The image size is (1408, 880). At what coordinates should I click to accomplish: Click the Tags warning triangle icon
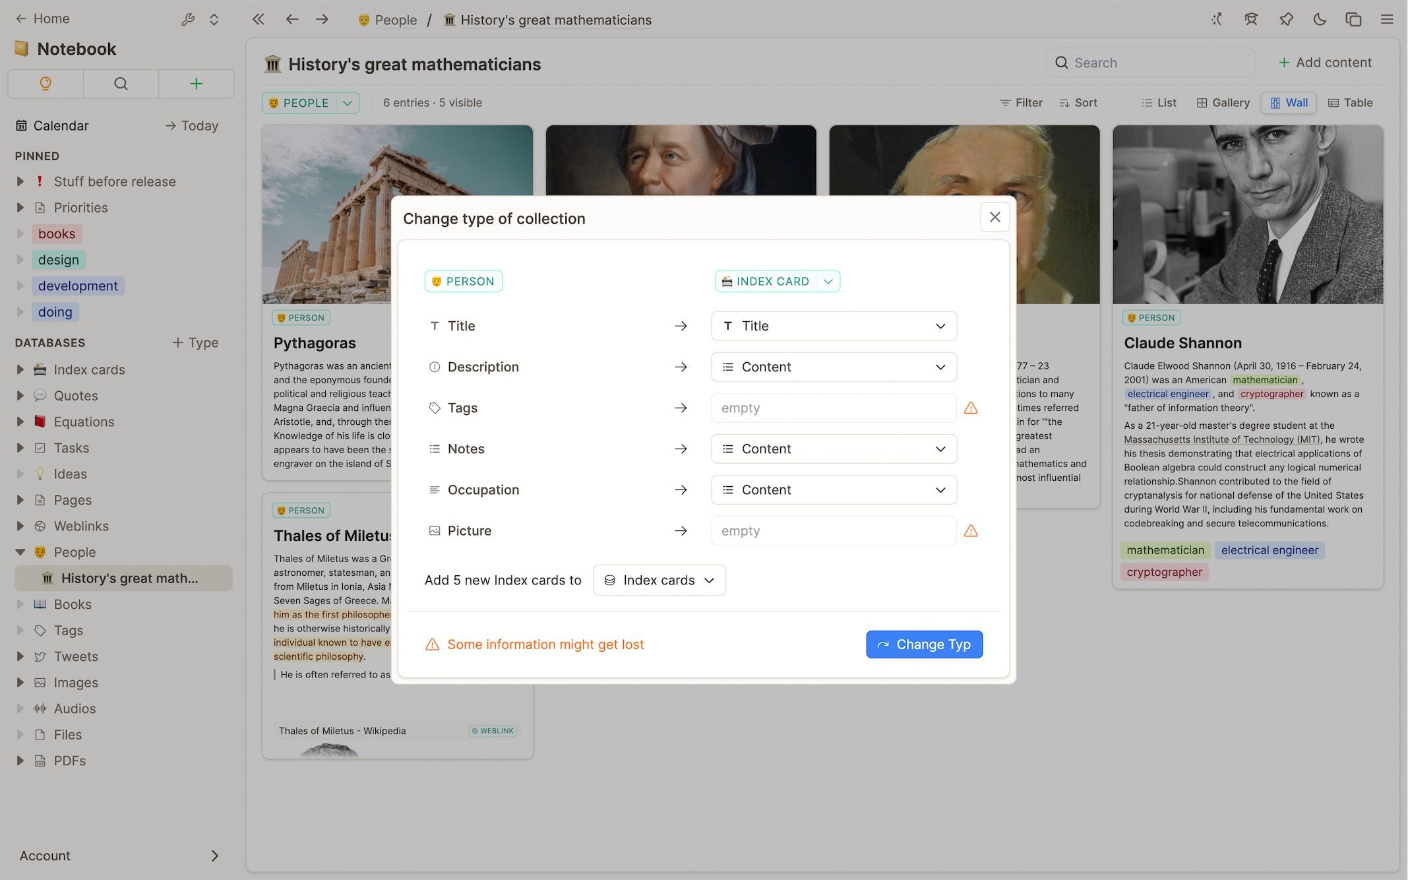point(971,408)
